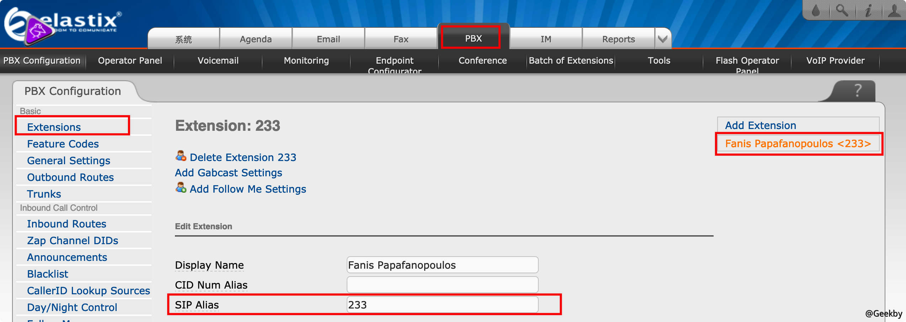Open the Email tab
This screenshot has width=906, height=322.
(328, 39)
